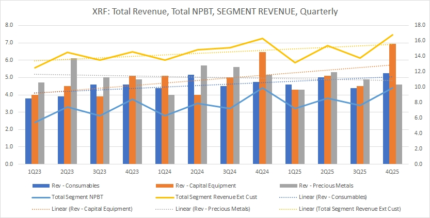Select the Rev - Consumables legend entry
This screenshot has height=218, width=430.
(x=75, y=185)
